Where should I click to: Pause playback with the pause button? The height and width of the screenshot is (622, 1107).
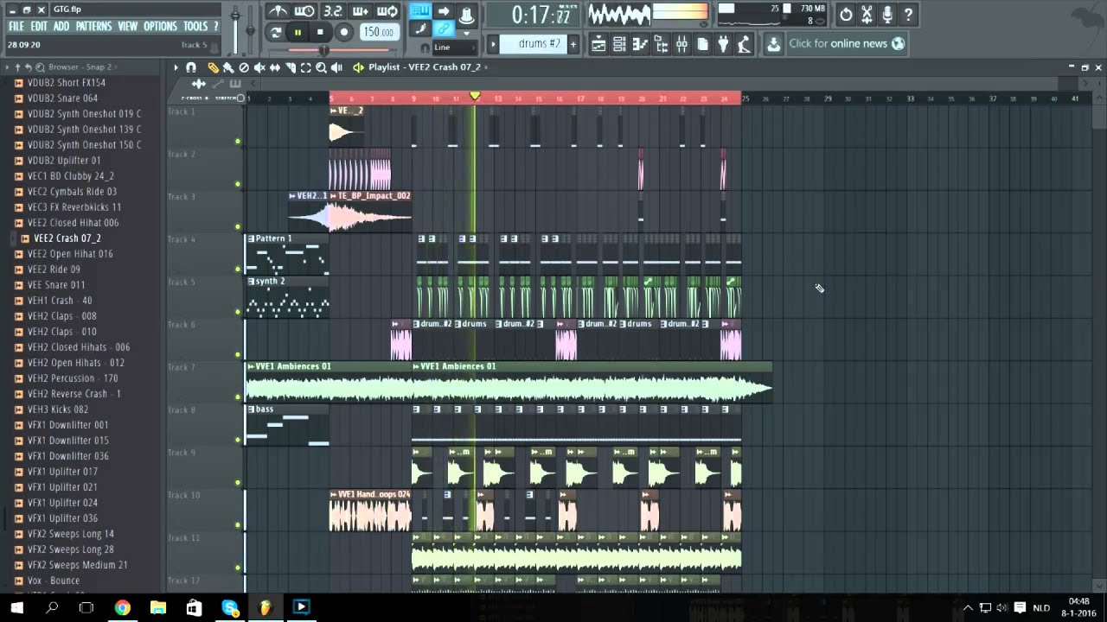298,32
